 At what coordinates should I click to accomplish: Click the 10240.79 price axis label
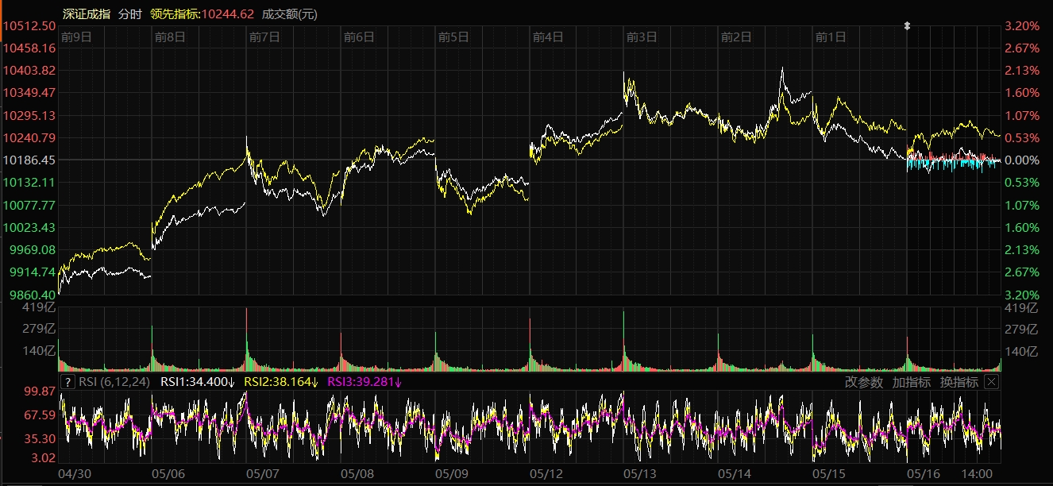[x=29, y=137]
